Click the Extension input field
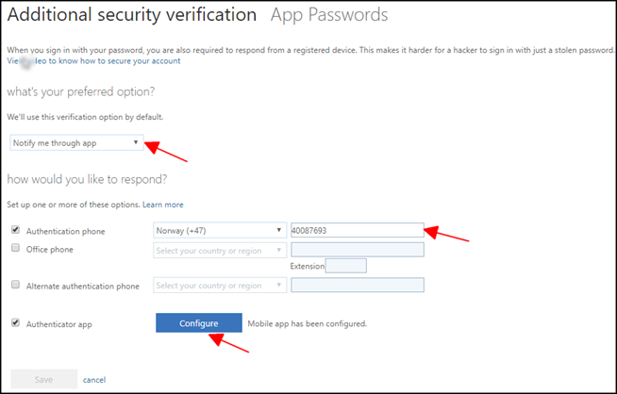617x394 pixels. click(346, 266)
